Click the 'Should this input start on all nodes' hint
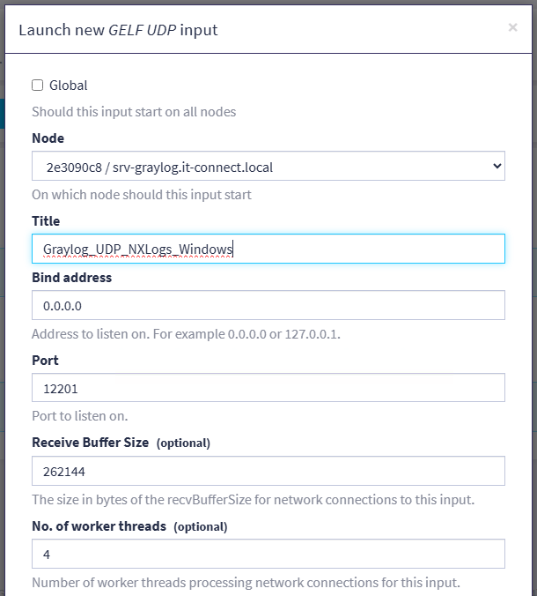This screenshot has height=596, width=537. pyautogui.click(x=134, y=112)
